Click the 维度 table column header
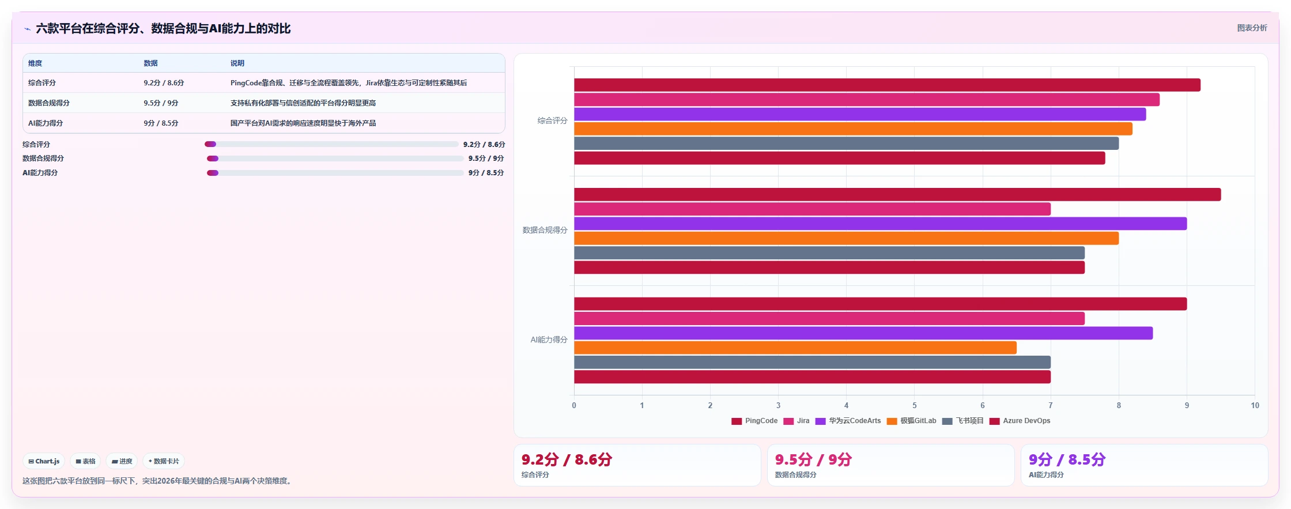The width and height of the screenshot is (1291, 509). coord(35,63)
